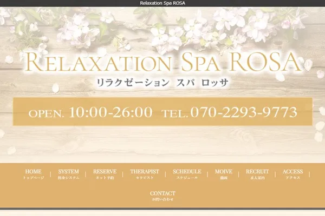Navigate to the ACCESS page
This screenshot has height=216, width=325.
292,174
